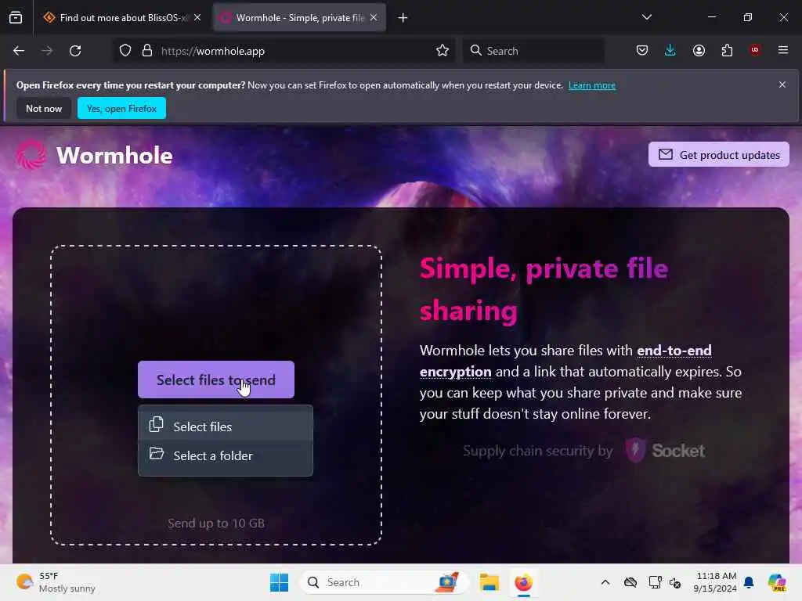Screen dimensions: 802x601
Task: Open the Windows Start menu
Action: click(x=280, y=582)
